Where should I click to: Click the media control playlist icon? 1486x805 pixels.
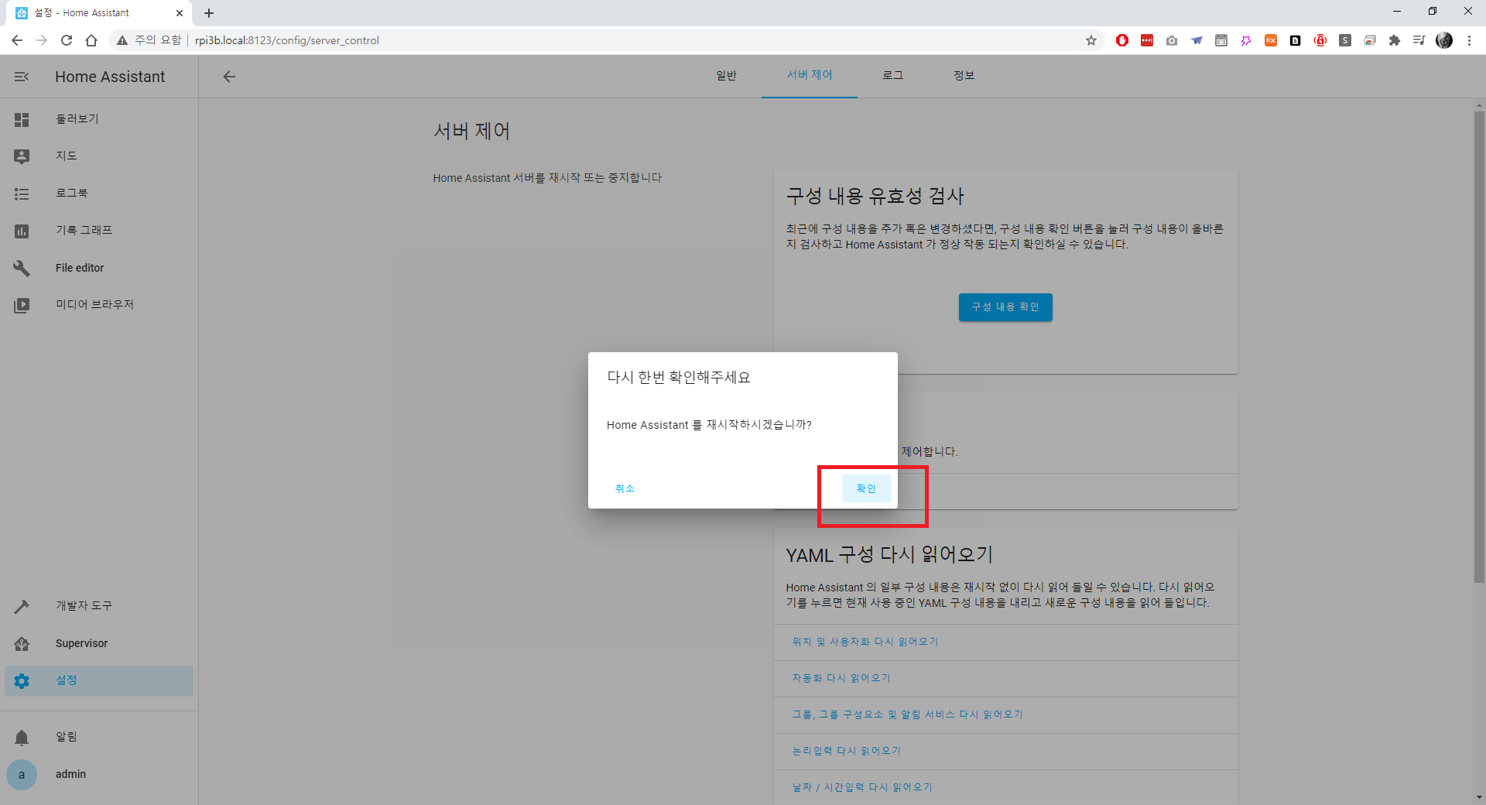click(1419, 40)
